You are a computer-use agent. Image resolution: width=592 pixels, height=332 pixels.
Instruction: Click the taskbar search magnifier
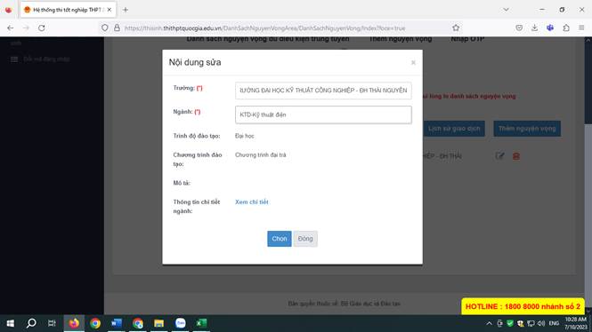pyautogui.click(x=31, y=323)
